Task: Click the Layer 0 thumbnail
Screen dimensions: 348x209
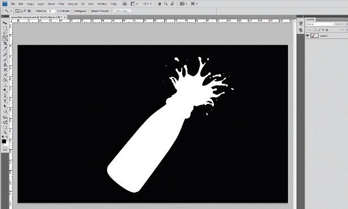Action: pos(315,36)
